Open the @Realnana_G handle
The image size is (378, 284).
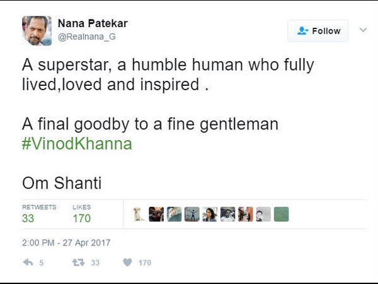[x=87, y=37]
